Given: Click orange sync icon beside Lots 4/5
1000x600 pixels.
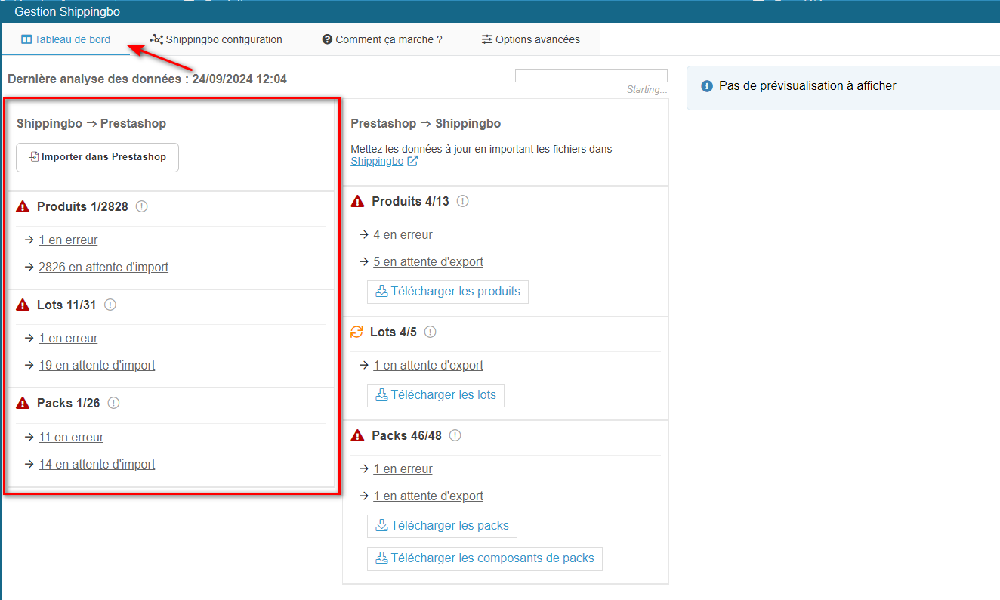Looking at the screenshot, I should click(357, 332).
